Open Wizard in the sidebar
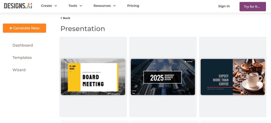Screen dimensions: 271x123 coord(19,70)
